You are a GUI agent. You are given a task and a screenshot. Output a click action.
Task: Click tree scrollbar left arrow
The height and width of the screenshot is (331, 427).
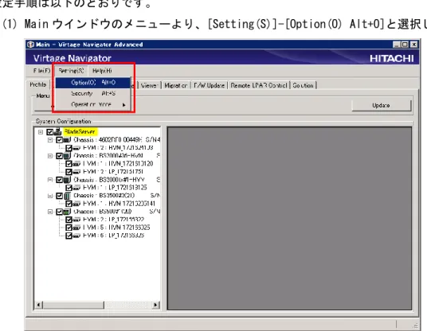[39, 305]
